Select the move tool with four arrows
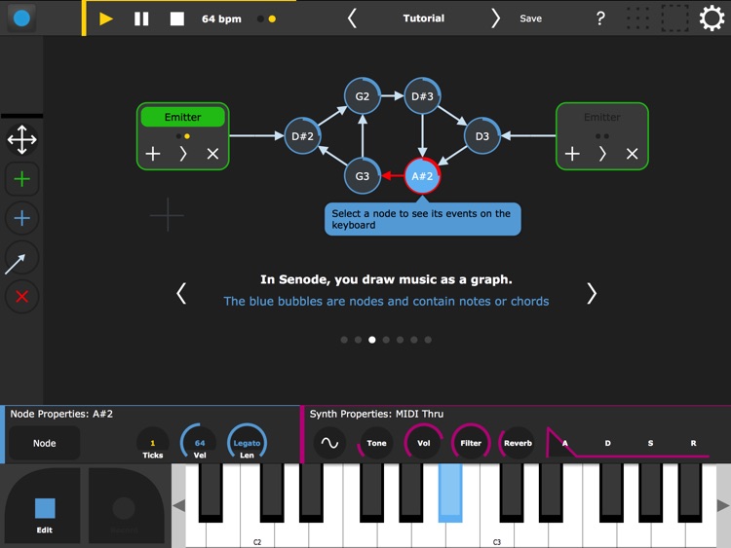 coord(21,139)
